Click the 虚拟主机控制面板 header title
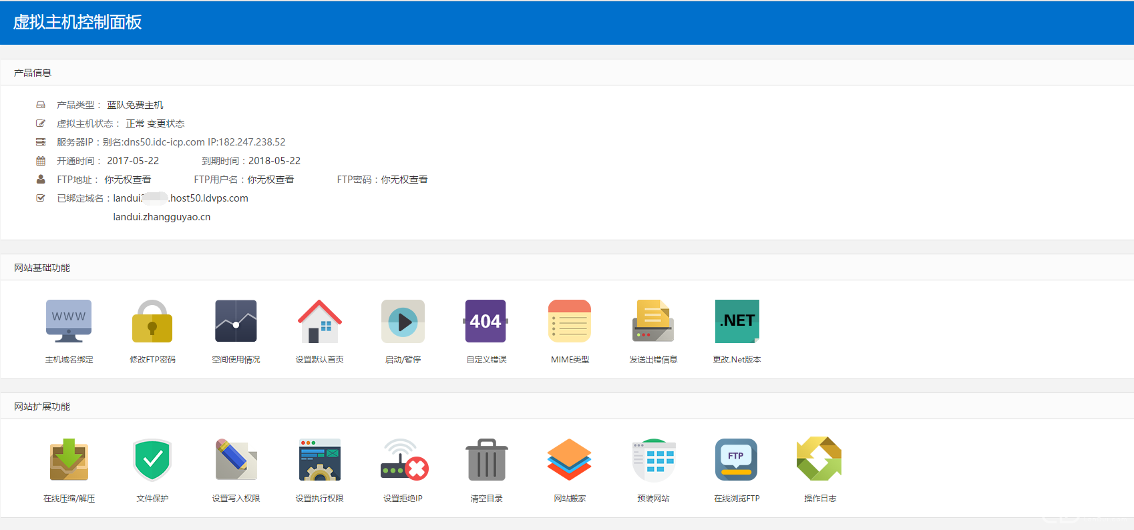The height and width of the screenshot is (530, 1134). coord(77,22)
